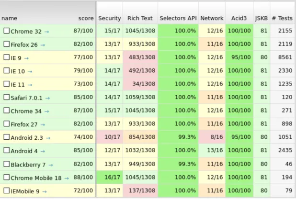Click the 8/16 Network cell

coord(212,137)
